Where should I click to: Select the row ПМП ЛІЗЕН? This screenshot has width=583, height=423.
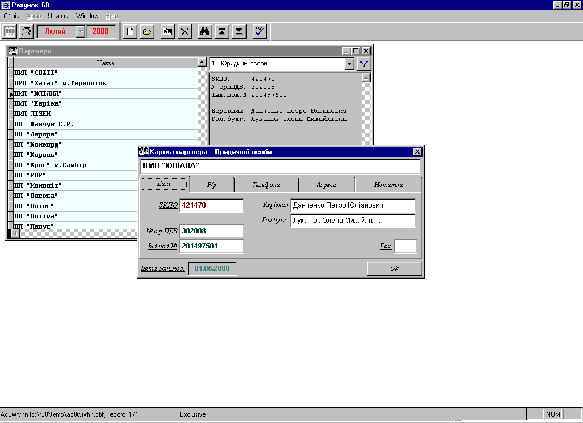[105, 114]
